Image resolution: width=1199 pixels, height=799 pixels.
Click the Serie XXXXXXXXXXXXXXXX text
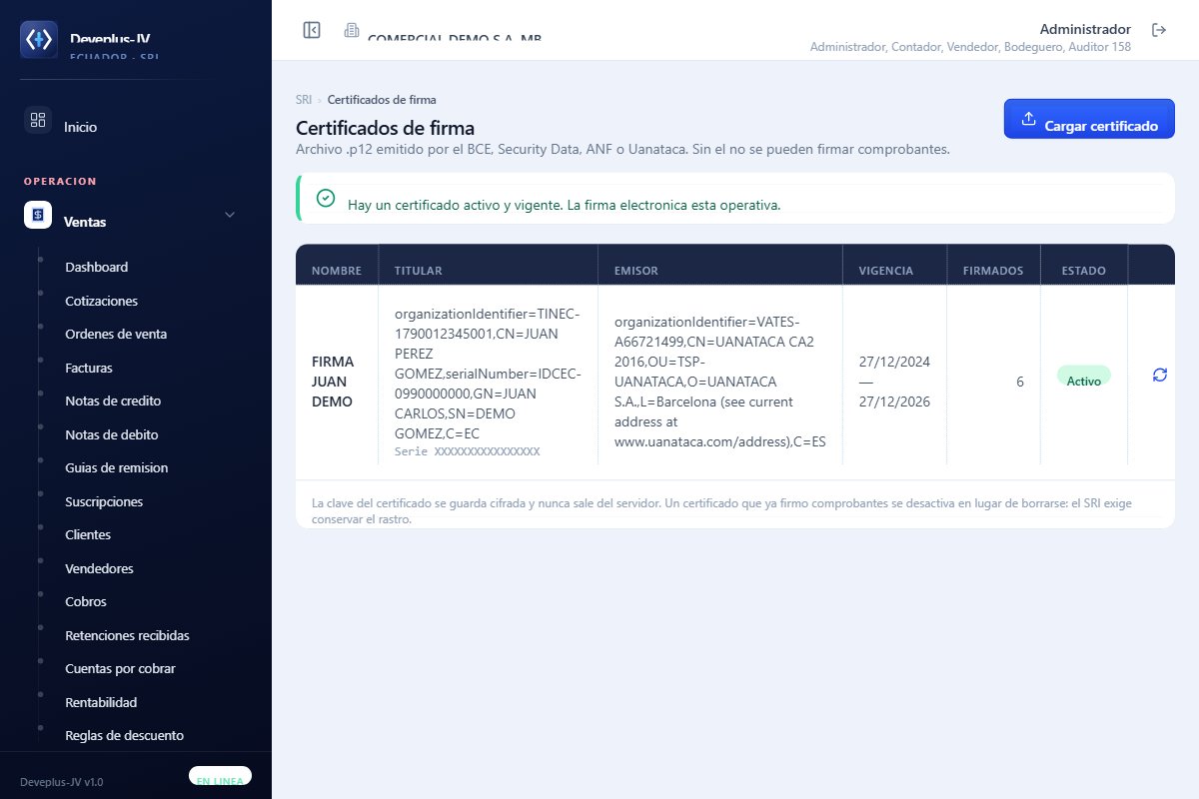(468, 451)
